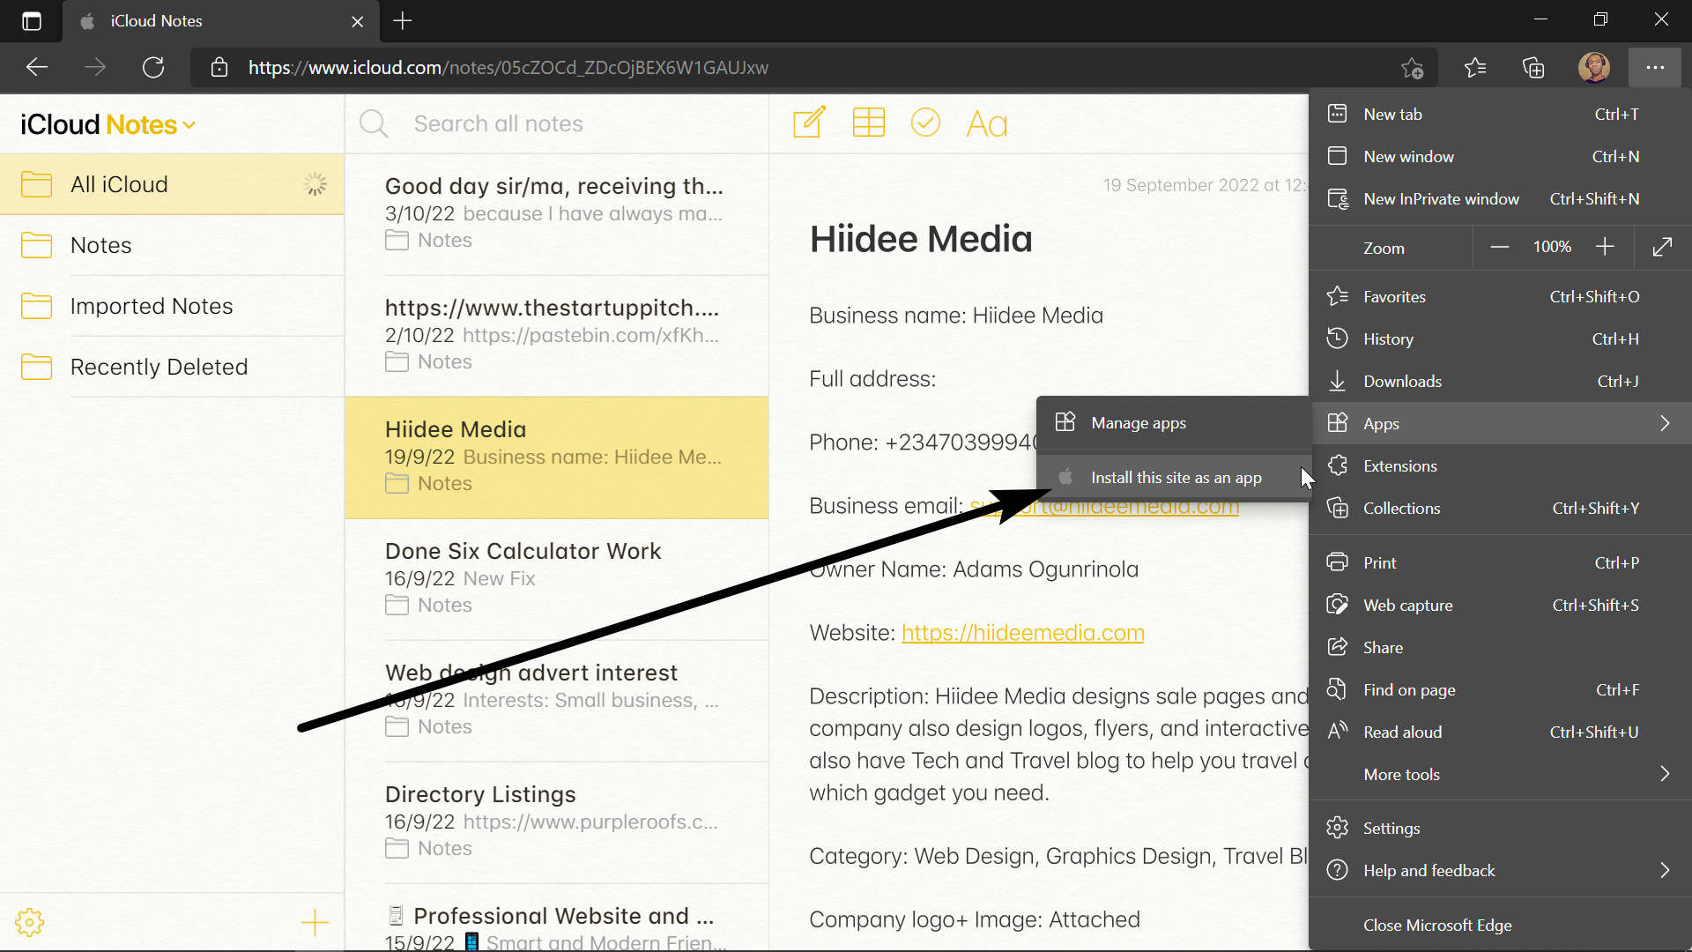
Task: Select the All iCloud folder
Action: 172,184
